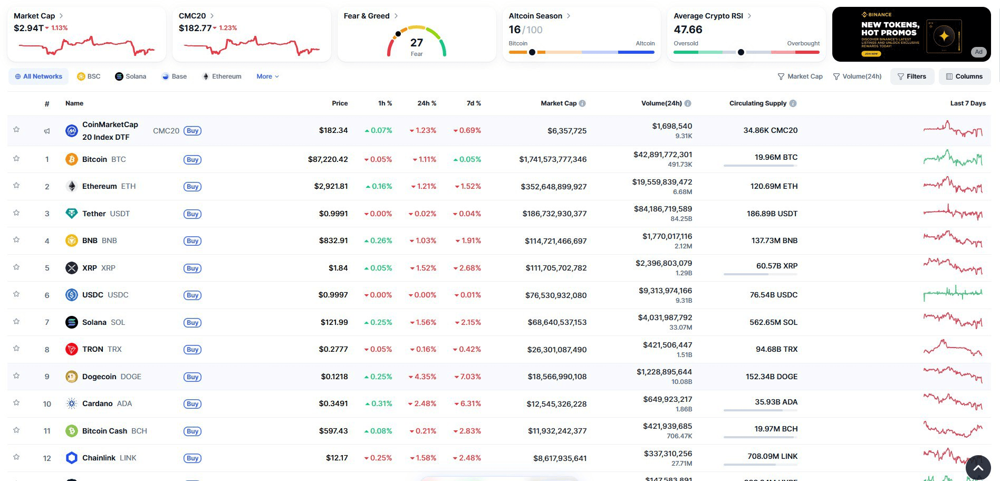
Task: Click the Bitcoin orange coin icon
Action: tap(71, 159)
